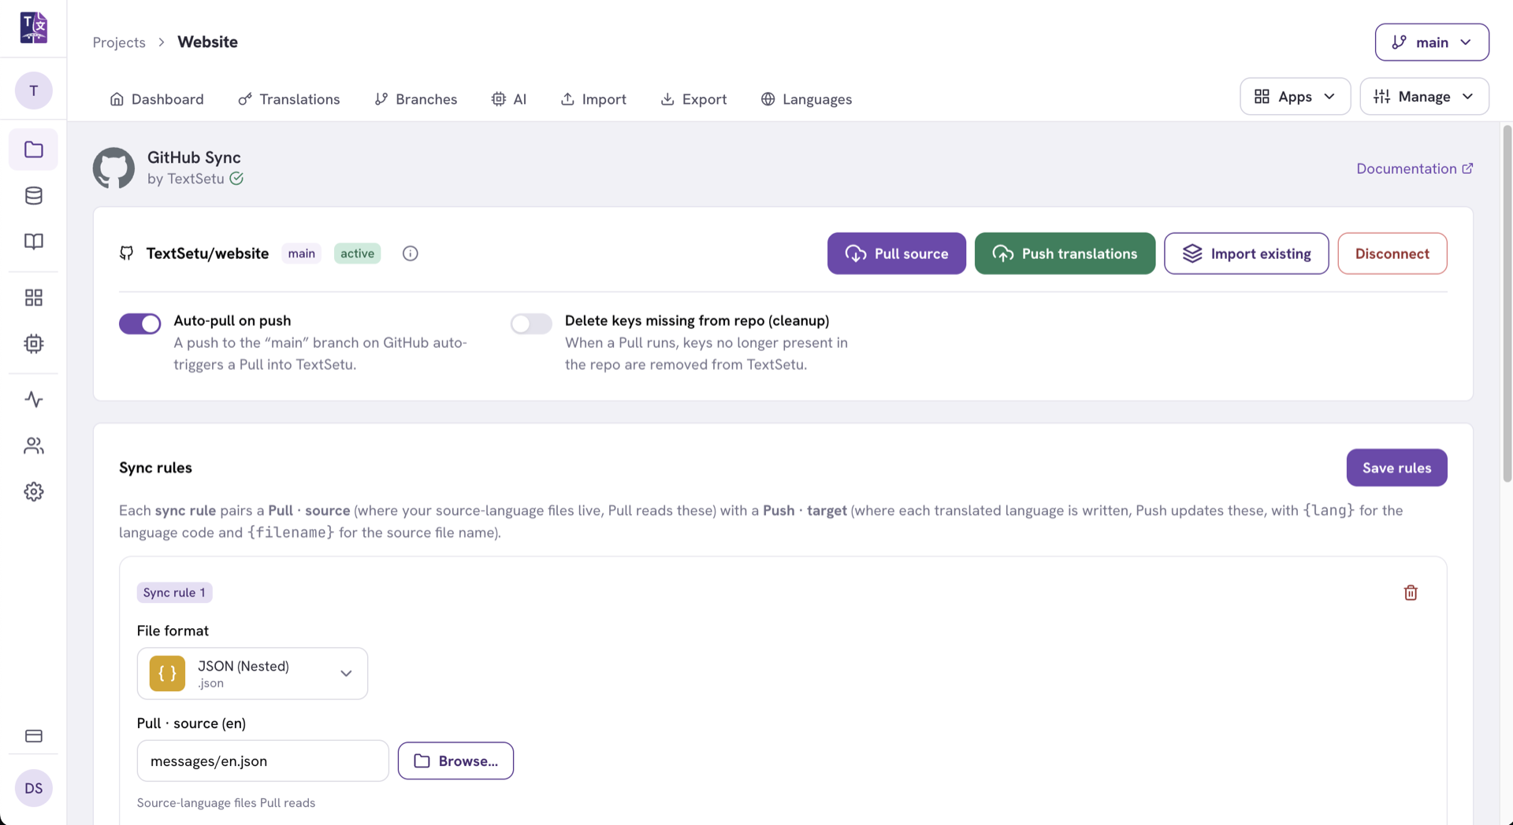The width and height of the screenshot is (1513, 825).
Task: Toggle Auto-pull on push switch
Action: pos(139,324)
